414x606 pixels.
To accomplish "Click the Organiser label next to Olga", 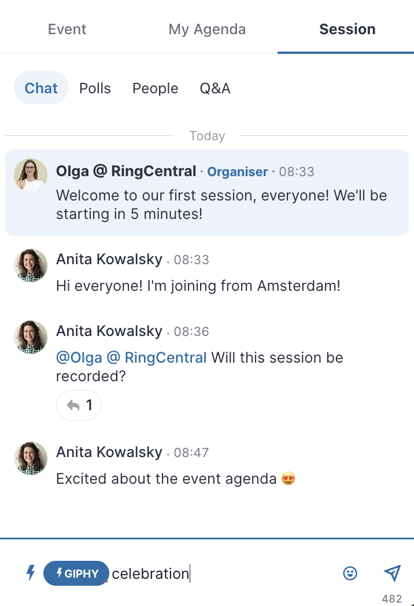I will 237,171.
